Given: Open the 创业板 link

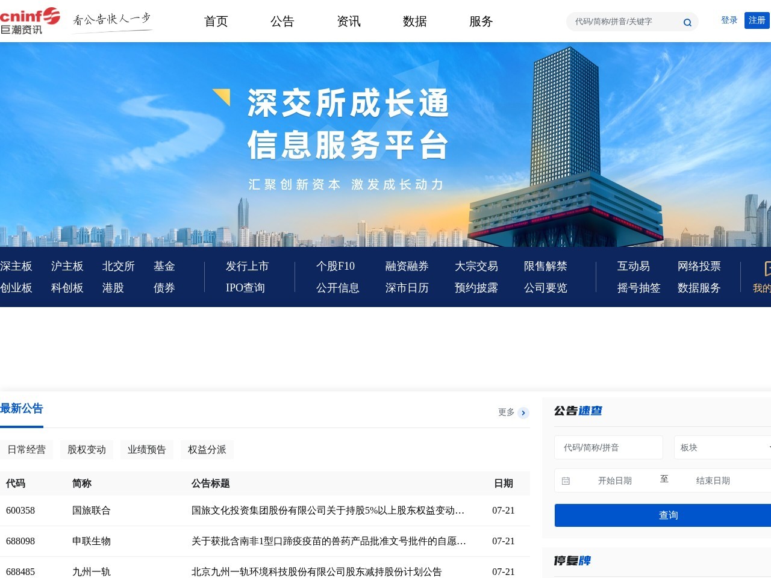Looking at the screenshot, I should 16,288.
